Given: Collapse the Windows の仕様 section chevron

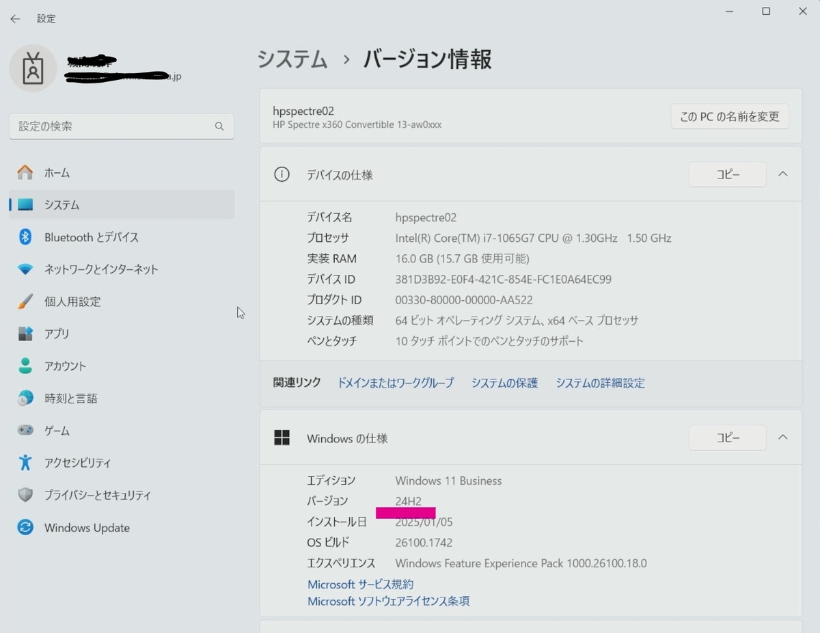Looking at the screenshot, I should click(783, 437).
